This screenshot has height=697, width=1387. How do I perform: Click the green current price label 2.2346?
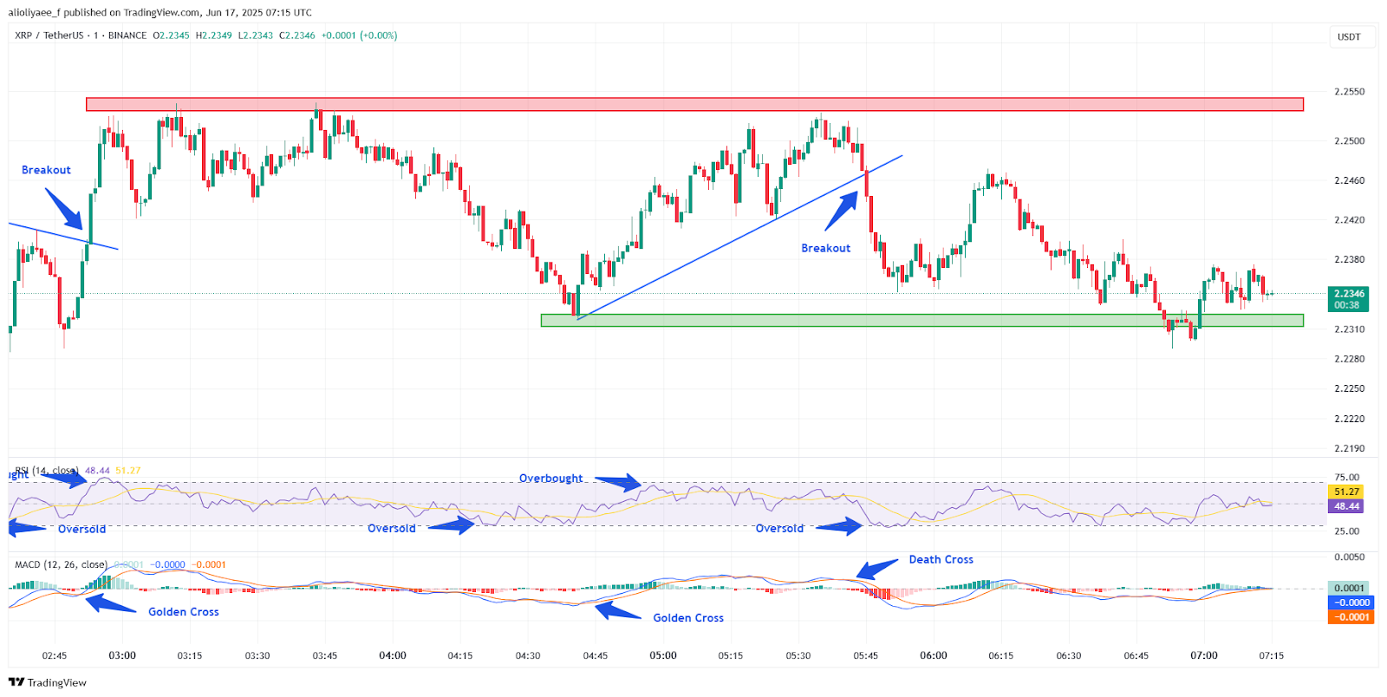click(x=1348, y=299)
